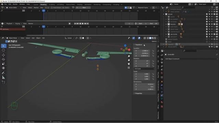Hide the RIGGED collection in viewport
219x123 pixels.
(212, 24)
